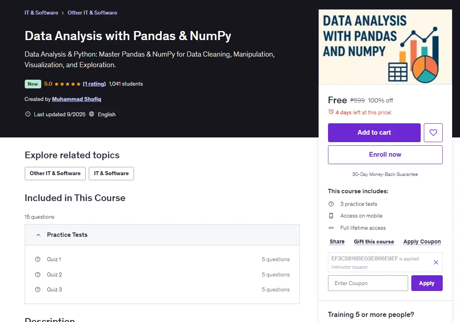Click Apply Coupon tab link
460x322 pixels.
pos(422,241)
